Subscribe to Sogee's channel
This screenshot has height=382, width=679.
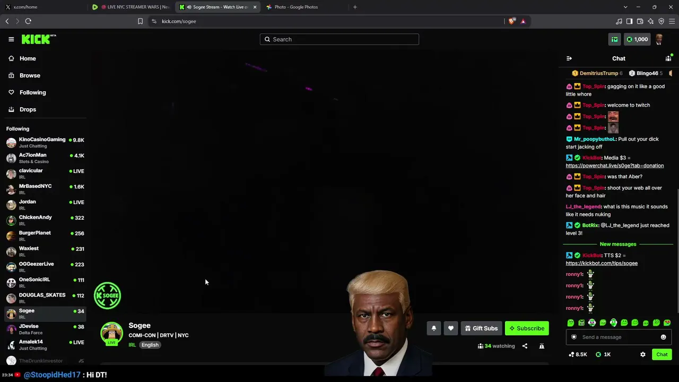[x=527, y=328]
